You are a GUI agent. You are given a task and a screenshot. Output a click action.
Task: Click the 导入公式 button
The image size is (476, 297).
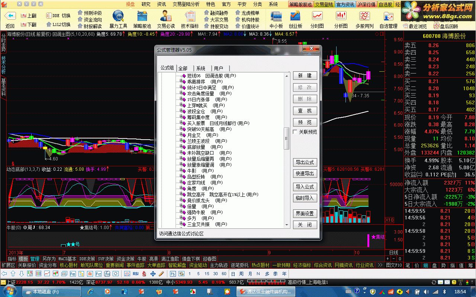coord(305,187)
